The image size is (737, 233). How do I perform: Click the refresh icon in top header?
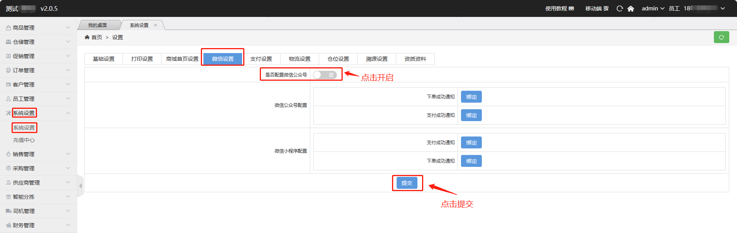click(619, 8)
